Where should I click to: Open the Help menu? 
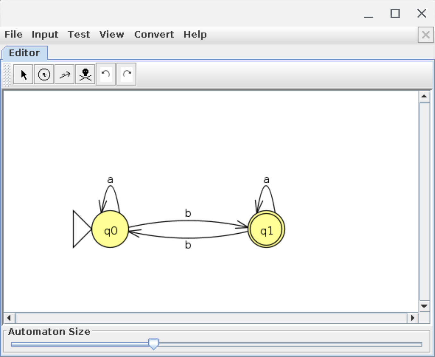click(x=195, y=35)
